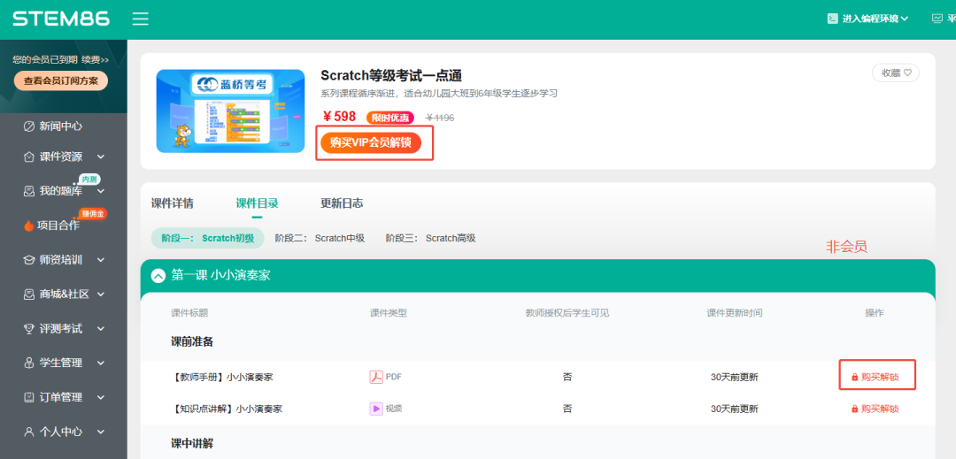Switch to the 课件目录 tab
The image size is (956, 459).
(x=258, y=203)
